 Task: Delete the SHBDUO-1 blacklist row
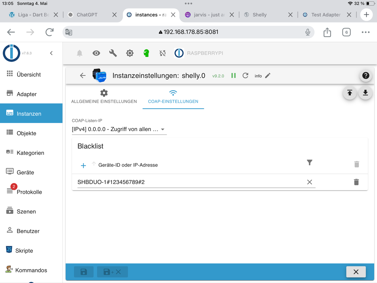356,182
